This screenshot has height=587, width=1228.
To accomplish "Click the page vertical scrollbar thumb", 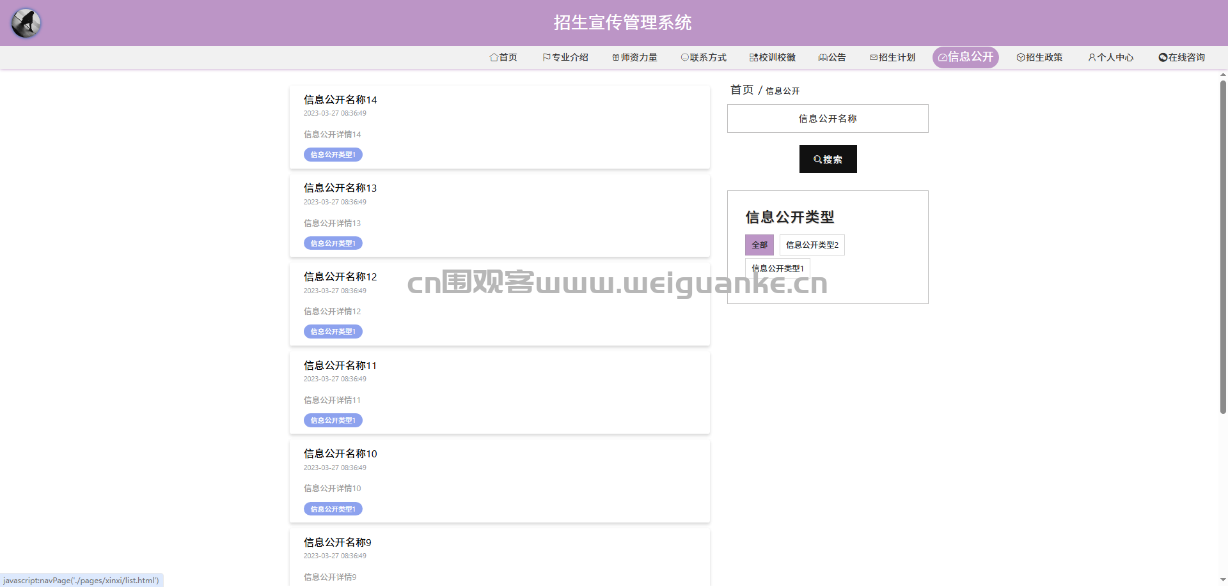I will (1223, 247).
